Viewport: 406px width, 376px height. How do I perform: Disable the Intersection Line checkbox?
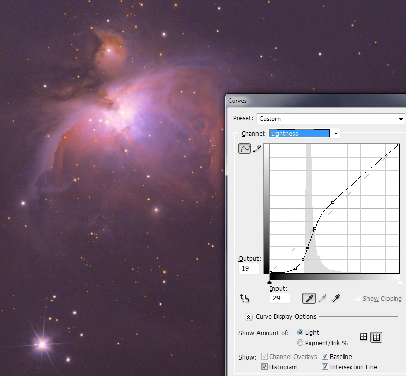pos(325,367)
